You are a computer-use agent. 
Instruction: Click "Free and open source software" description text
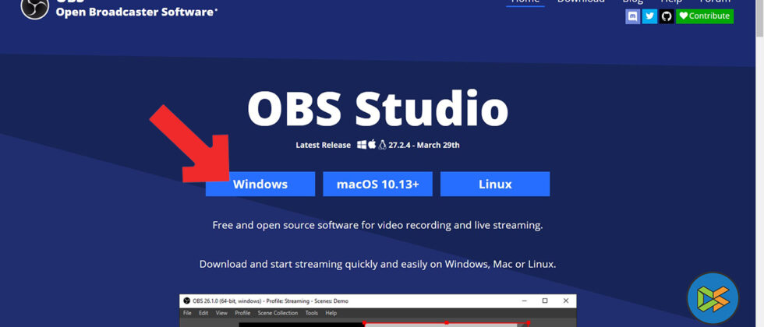click(x=377, y=225)
